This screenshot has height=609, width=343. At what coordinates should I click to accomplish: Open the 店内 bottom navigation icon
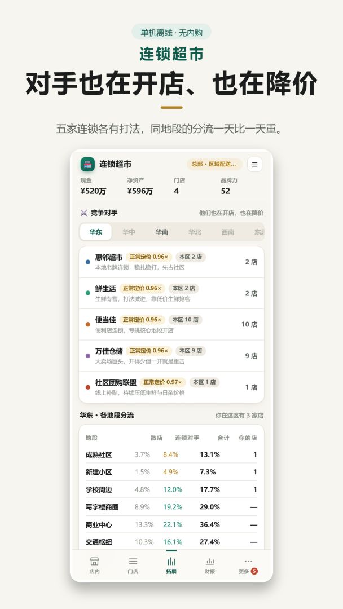pyautogui.click(x=94, y=561)
